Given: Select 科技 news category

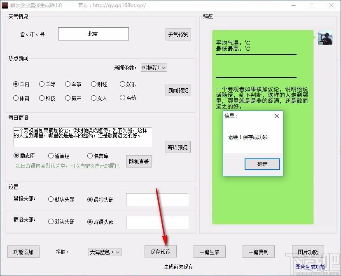Looking at the screenshot, I should click(x=47, y=98).
